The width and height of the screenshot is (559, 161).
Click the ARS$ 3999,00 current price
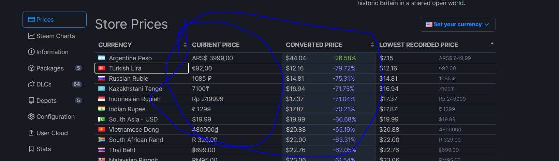(212, 58)
